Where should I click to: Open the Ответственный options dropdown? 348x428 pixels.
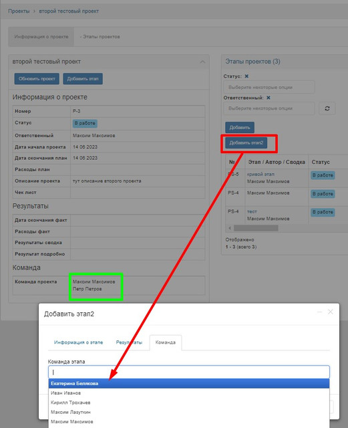[x=269, y=108]
